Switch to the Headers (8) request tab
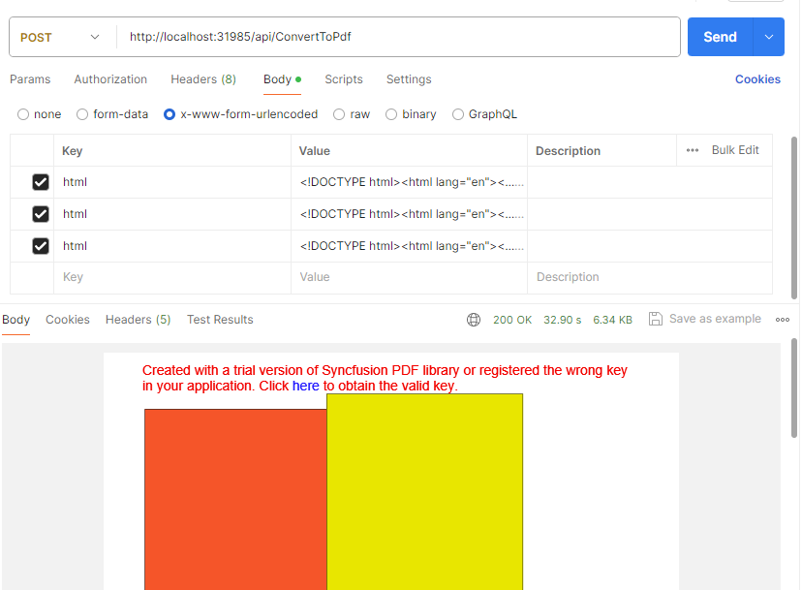Screen dimensions: 802x590 point(203,79)
